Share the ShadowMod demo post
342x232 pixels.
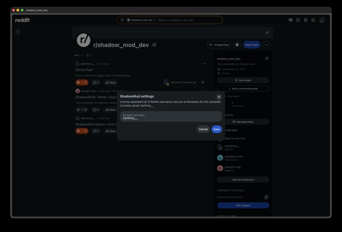[x=111, y=131]
